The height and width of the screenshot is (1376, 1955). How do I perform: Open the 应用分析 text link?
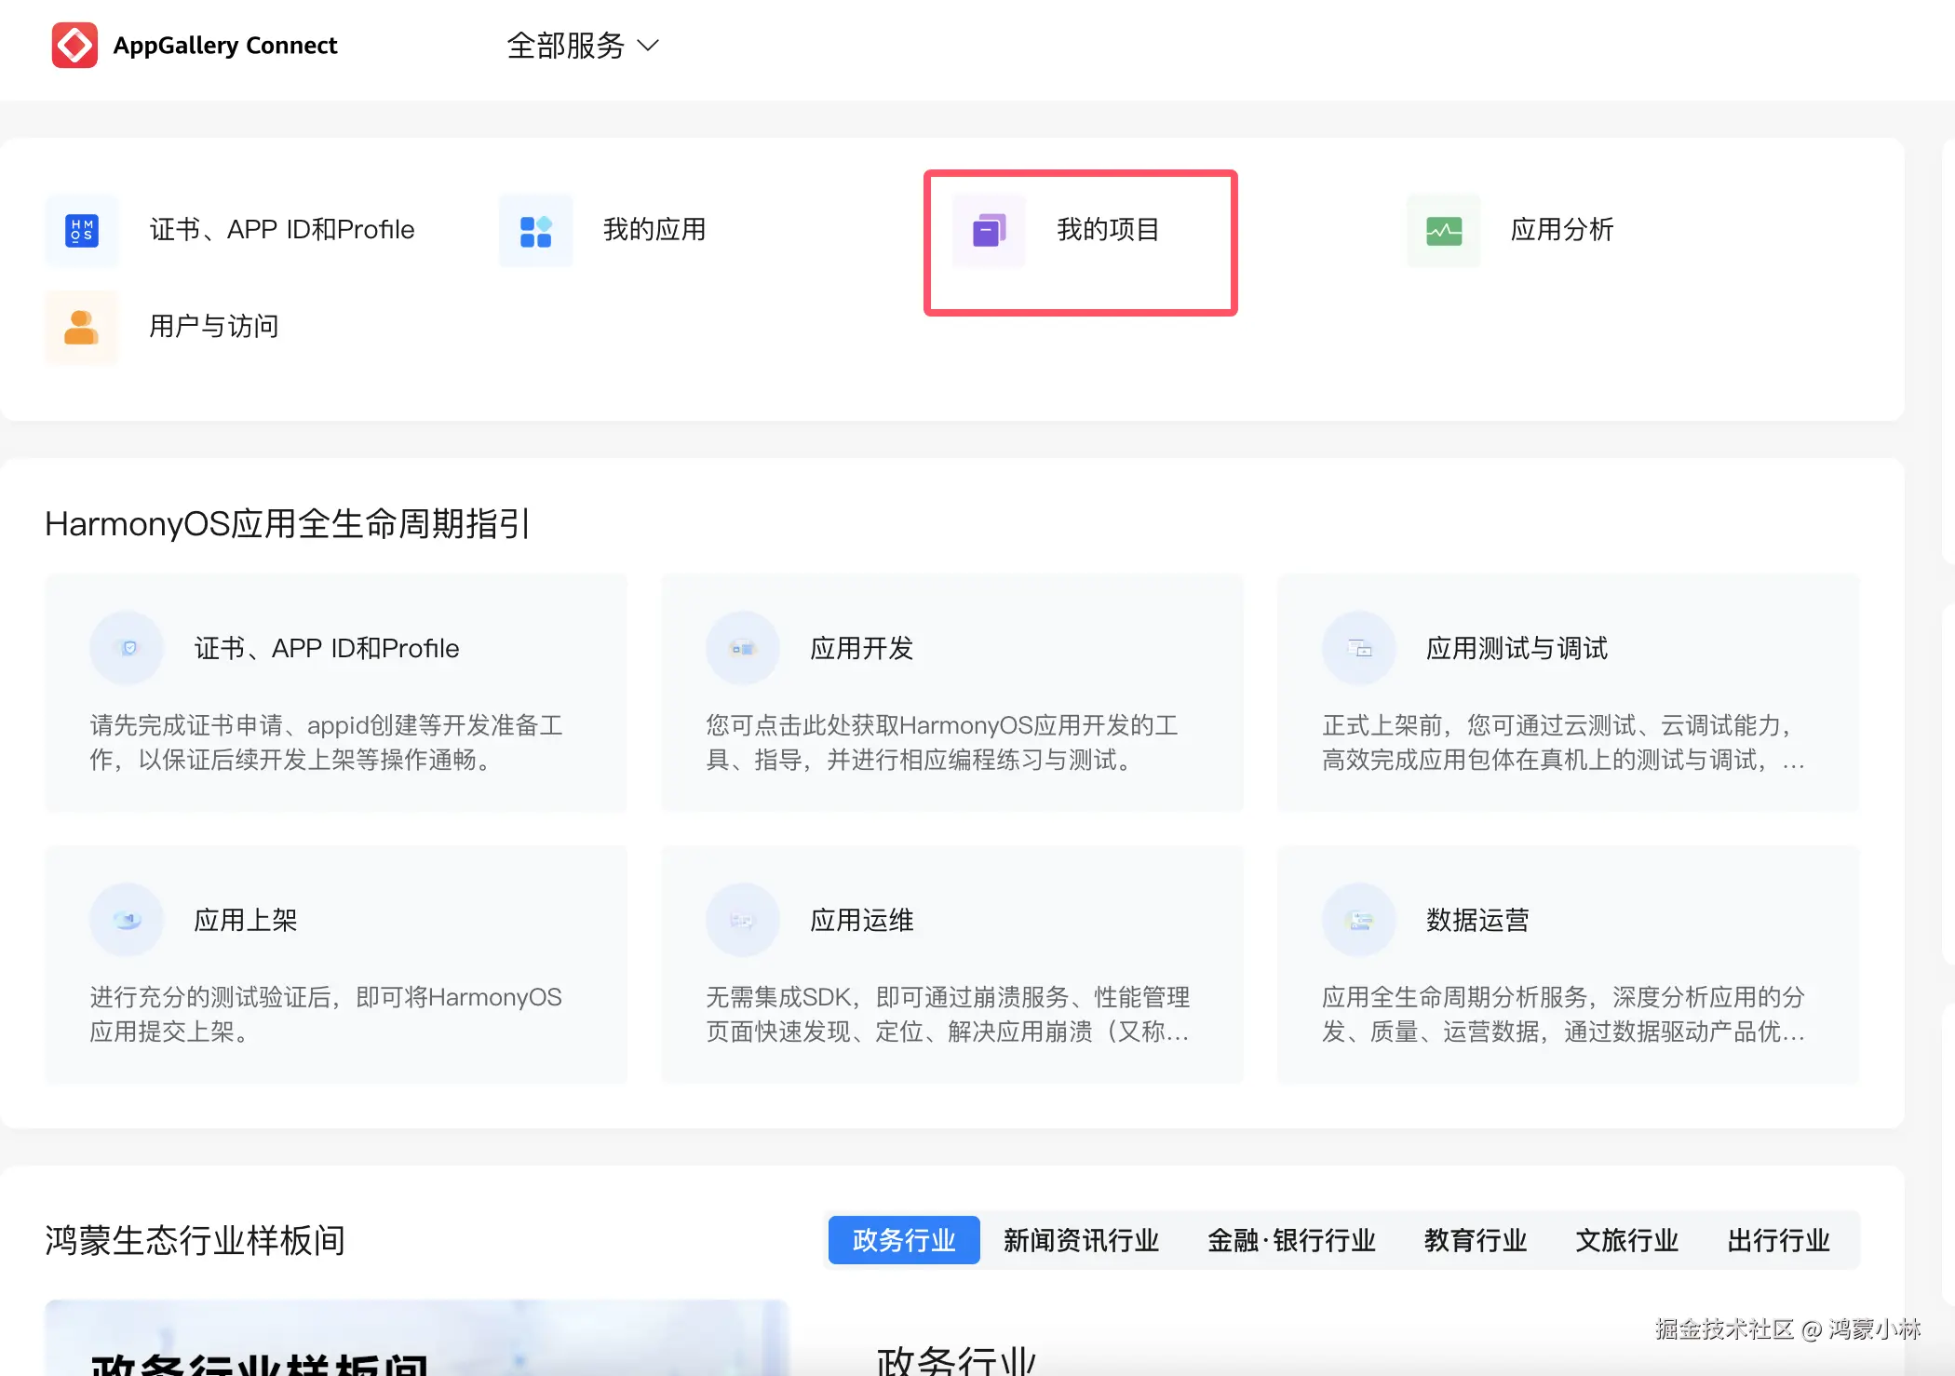point(1561,230)
